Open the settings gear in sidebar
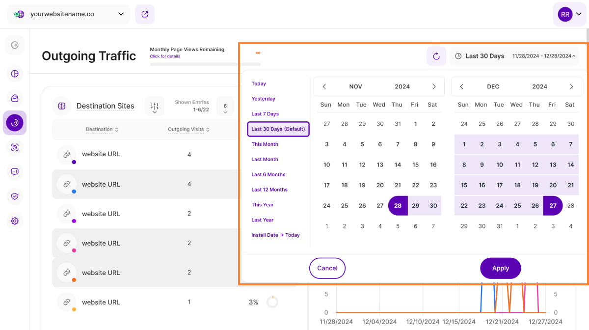This screenshot has height=330, width=589. point(15,221)
